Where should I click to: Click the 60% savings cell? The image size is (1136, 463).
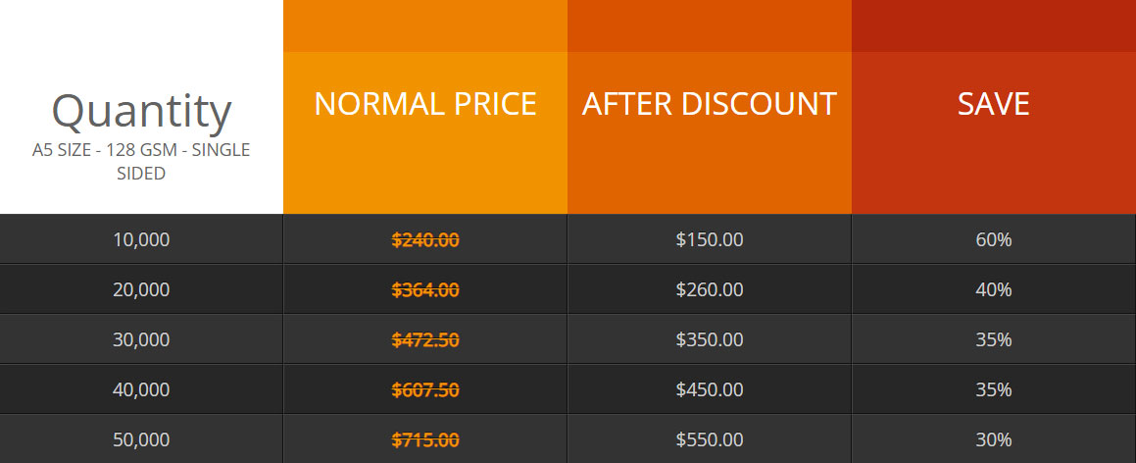[x=993, y=239]
